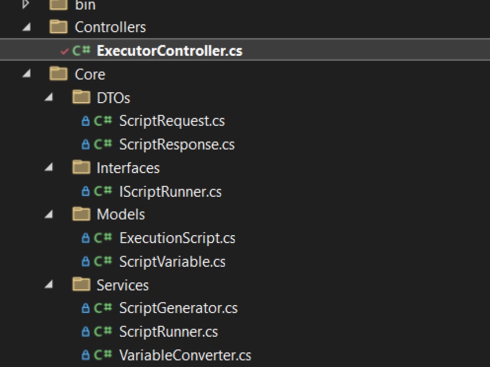Collapse the Models folder arrow
Image resolution: width=490 pixels, height=367 pixels.
click(x=49, y=214)
